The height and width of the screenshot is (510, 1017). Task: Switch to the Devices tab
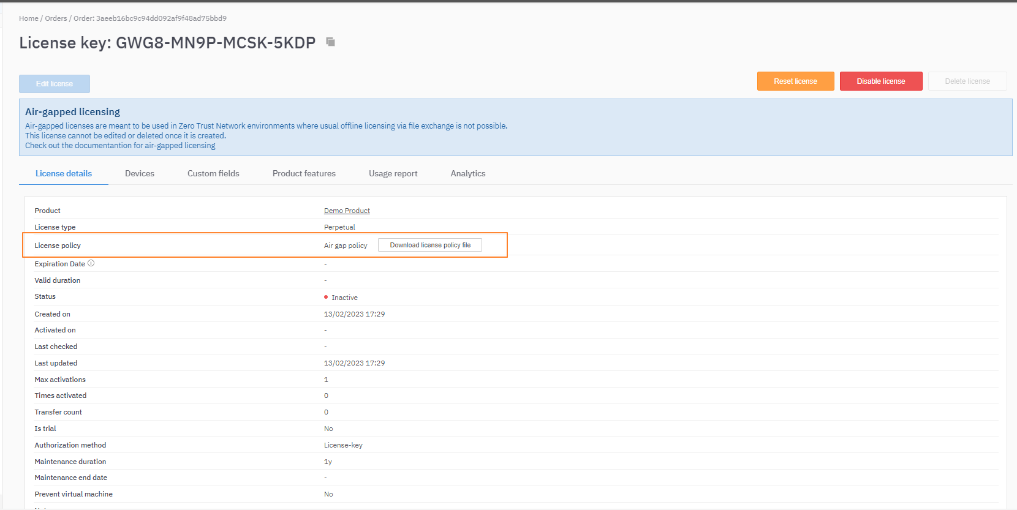pyautogui.click(x=140, y=174)
